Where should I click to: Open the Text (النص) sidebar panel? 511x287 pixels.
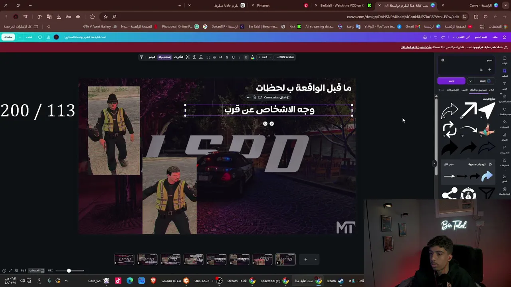coord(505,85)
